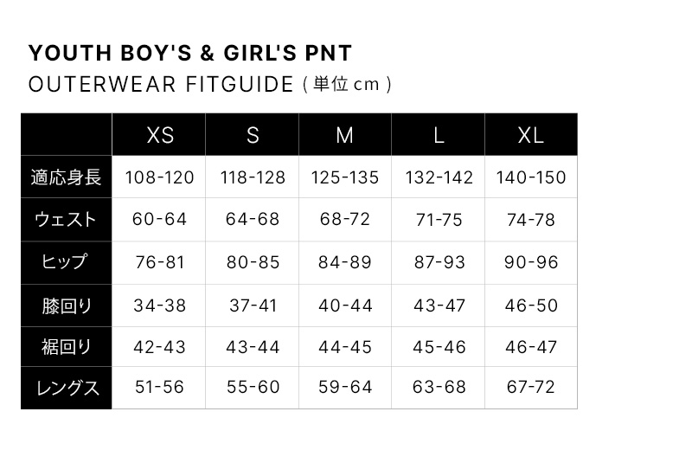Click the S size column header

coord(253,135)
